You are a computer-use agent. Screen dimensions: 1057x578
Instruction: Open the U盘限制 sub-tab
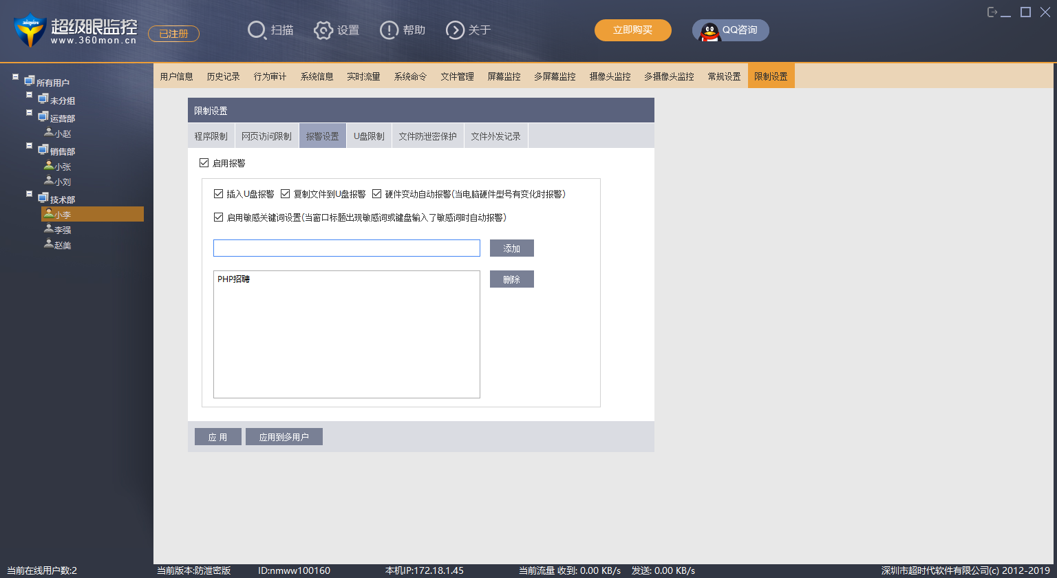tap(369, 136)
